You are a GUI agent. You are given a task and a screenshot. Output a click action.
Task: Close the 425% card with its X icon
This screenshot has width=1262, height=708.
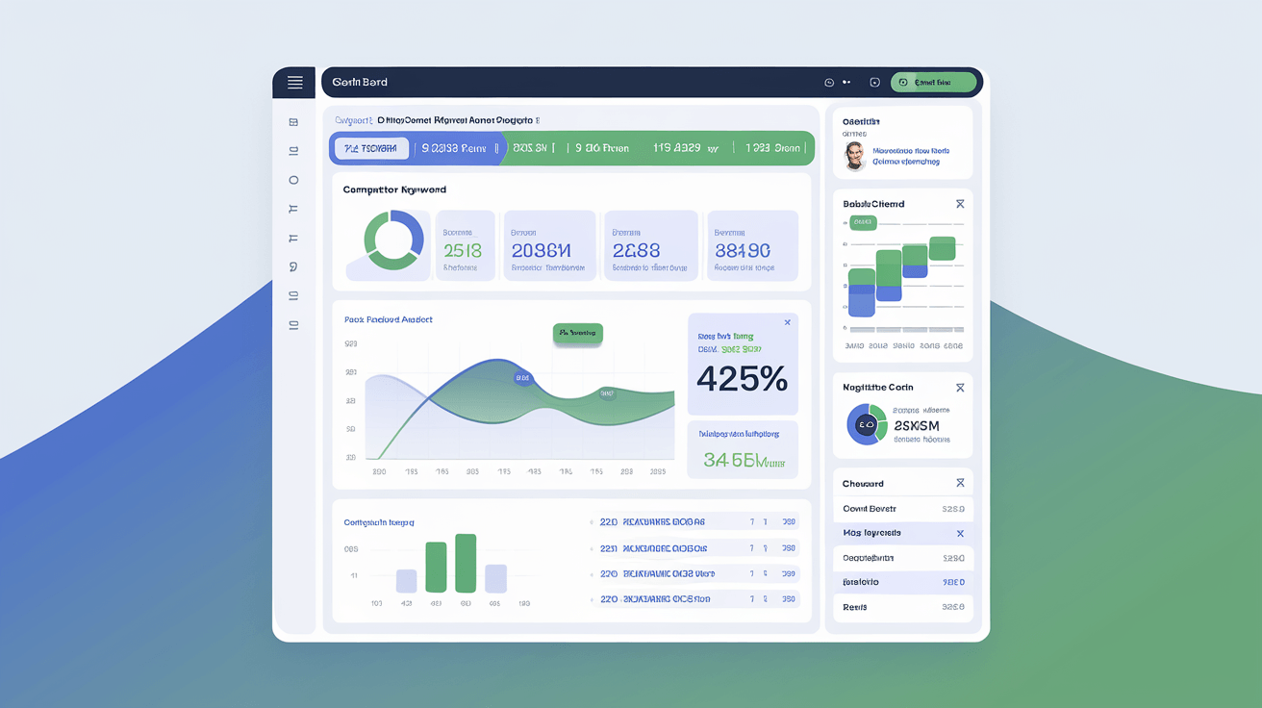click(788, 322)
